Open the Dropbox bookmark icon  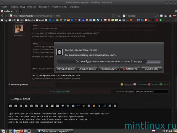pos(50,20)
